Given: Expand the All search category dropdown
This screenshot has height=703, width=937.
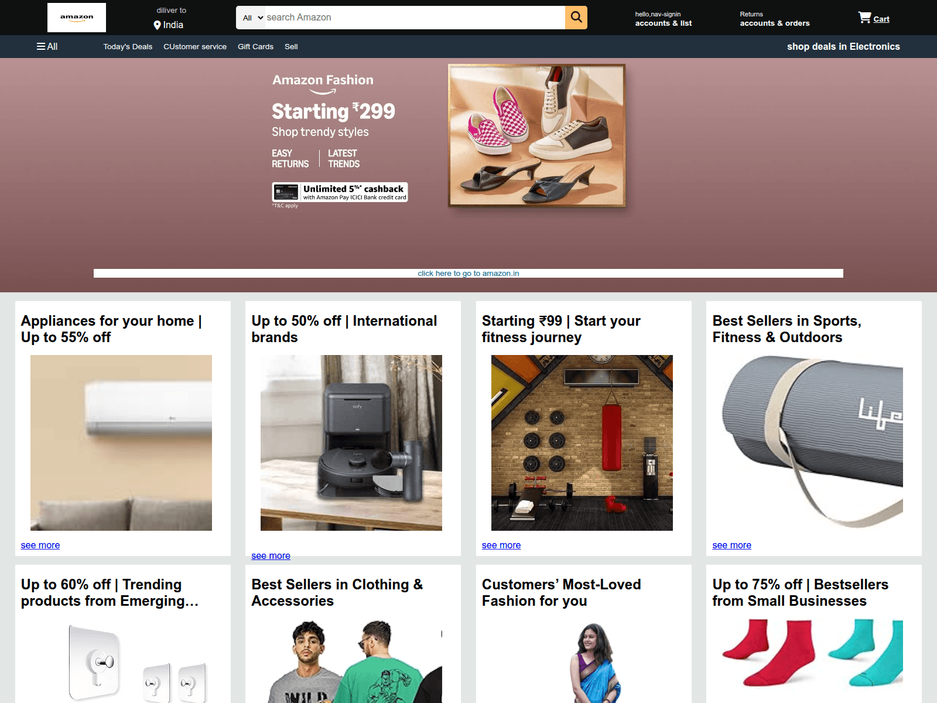Looking at the screenshot, I should coord(253,18).
